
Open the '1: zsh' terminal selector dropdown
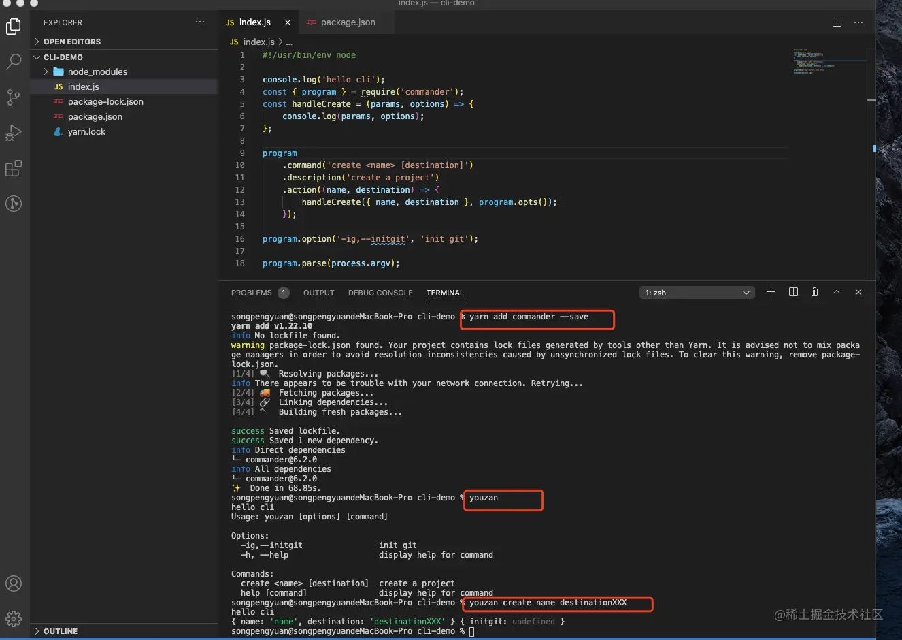tap(697, 293)
